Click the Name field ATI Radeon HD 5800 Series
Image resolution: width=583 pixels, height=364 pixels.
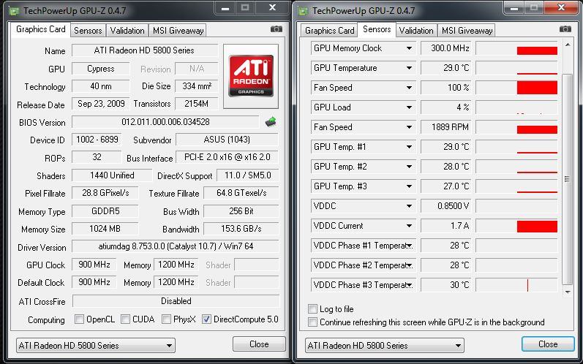pos(144,50)
